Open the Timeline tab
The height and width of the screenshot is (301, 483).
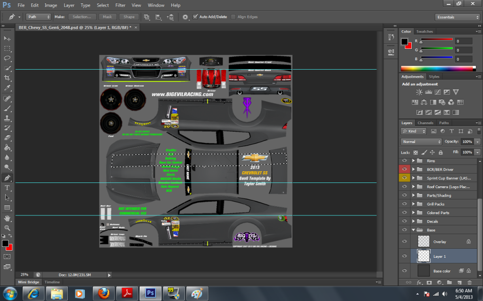click(52, 282)
